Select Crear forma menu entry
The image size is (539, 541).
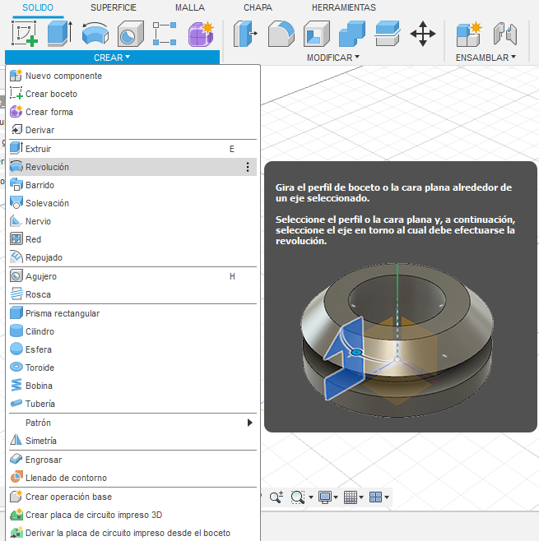(132, 112)
